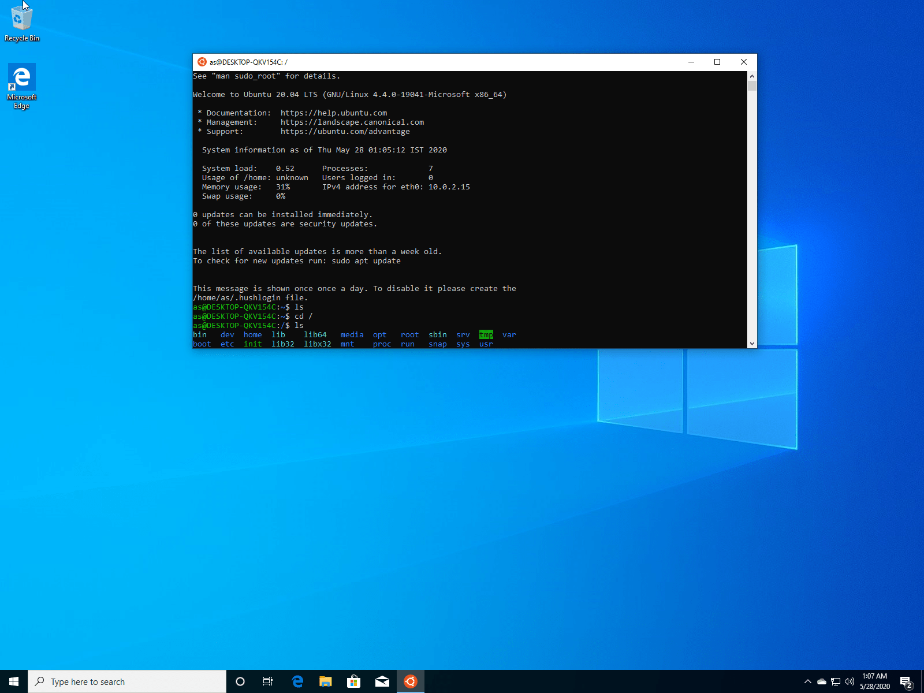This screenshot has width=924, height=693.
Task: Select the Ubuntu terminal taskbar icon
Action: [410, 681]
